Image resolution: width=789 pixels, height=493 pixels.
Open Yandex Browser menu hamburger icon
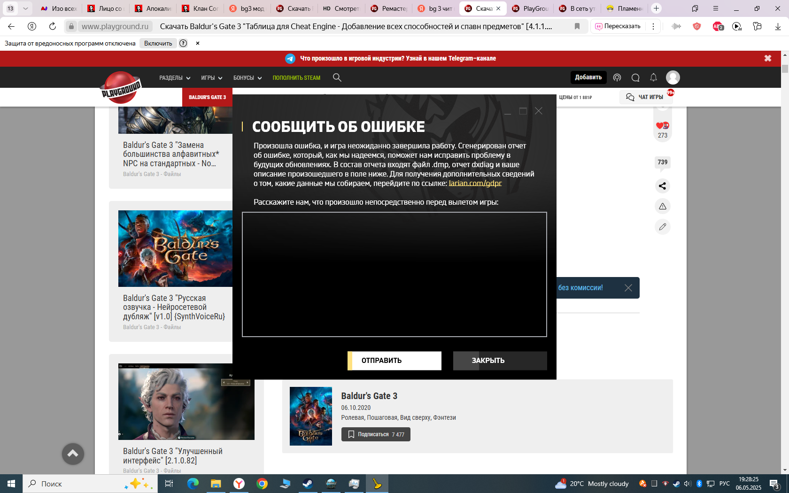(716, 8)
